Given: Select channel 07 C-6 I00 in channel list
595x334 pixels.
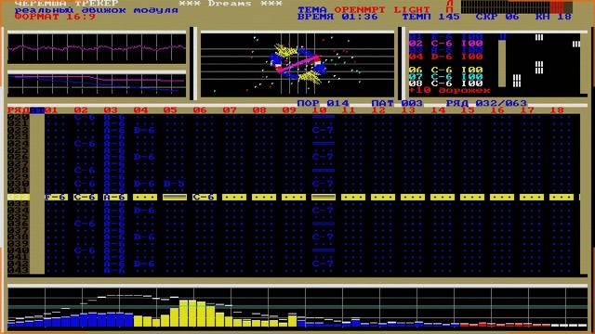Looking at the screenshot, I should pos(446,76).
